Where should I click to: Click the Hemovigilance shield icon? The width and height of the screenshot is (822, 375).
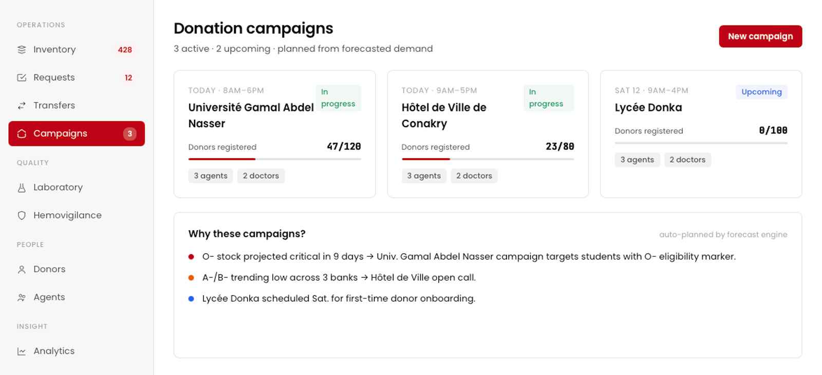(x=22, y=215)
